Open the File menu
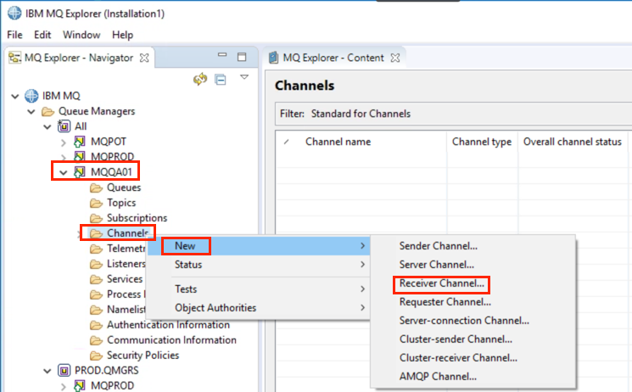 point(14,35)
